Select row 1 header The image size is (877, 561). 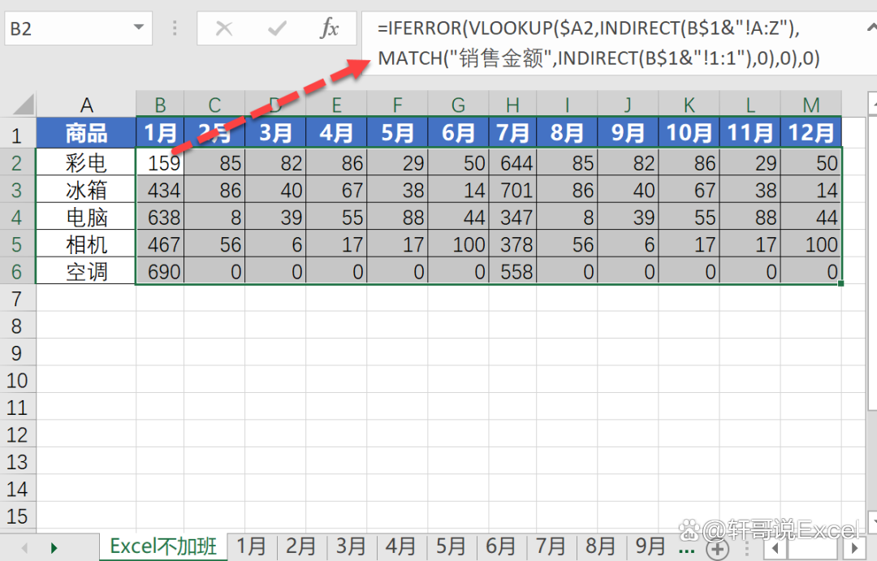[17, 135]
